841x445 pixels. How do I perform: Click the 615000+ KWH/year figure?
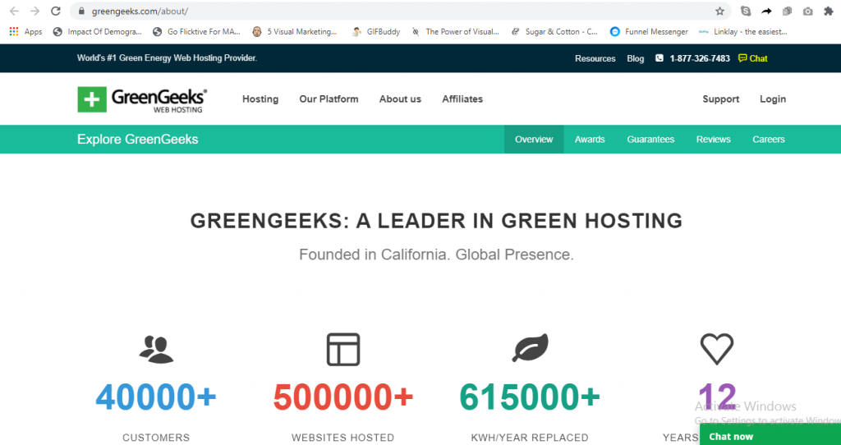tap(530, 397)
